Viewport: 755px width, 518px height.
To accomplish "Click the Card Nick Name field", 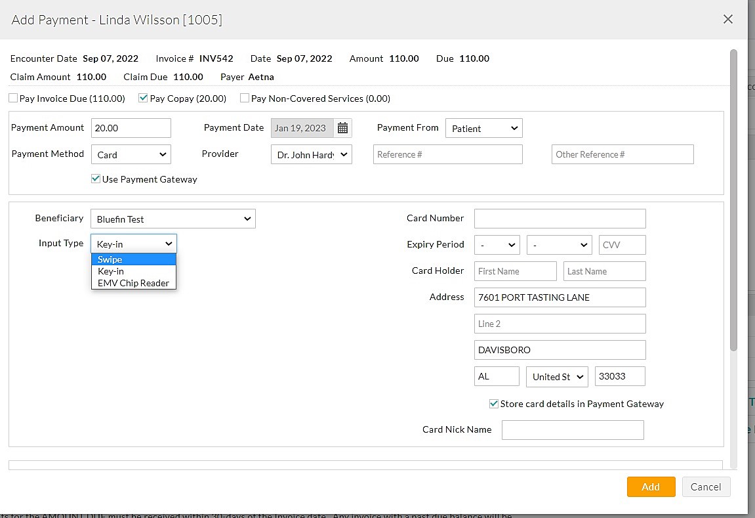I will click(572, 429).
